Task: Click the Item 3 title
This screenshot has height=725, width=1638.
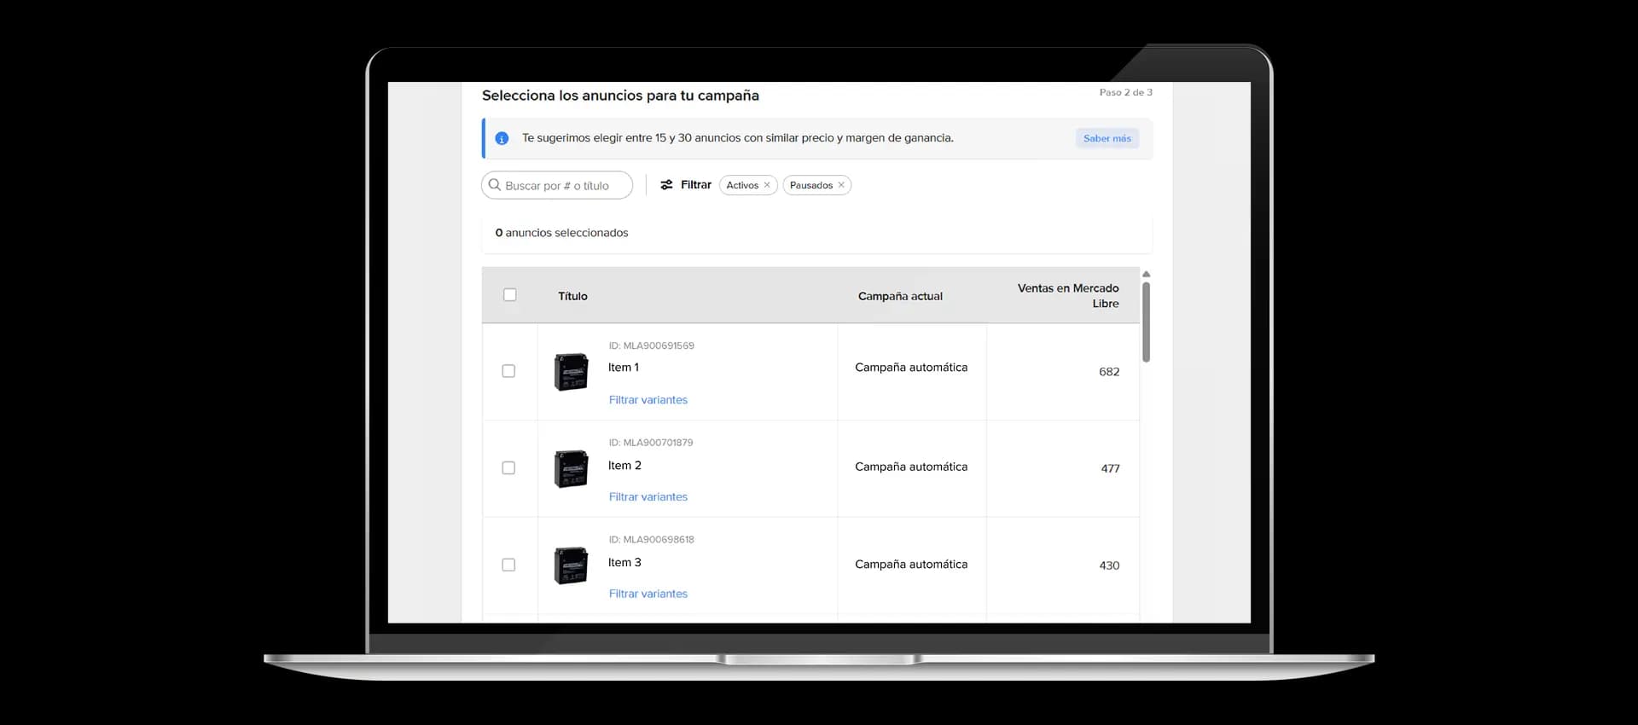Action: point(624,563)
